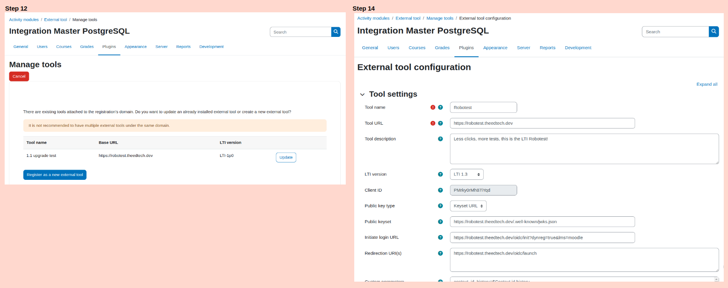Open Server tab in Step 14
Image resolution: width=728 pixels, height=288 pixels.
click(524, 48)
